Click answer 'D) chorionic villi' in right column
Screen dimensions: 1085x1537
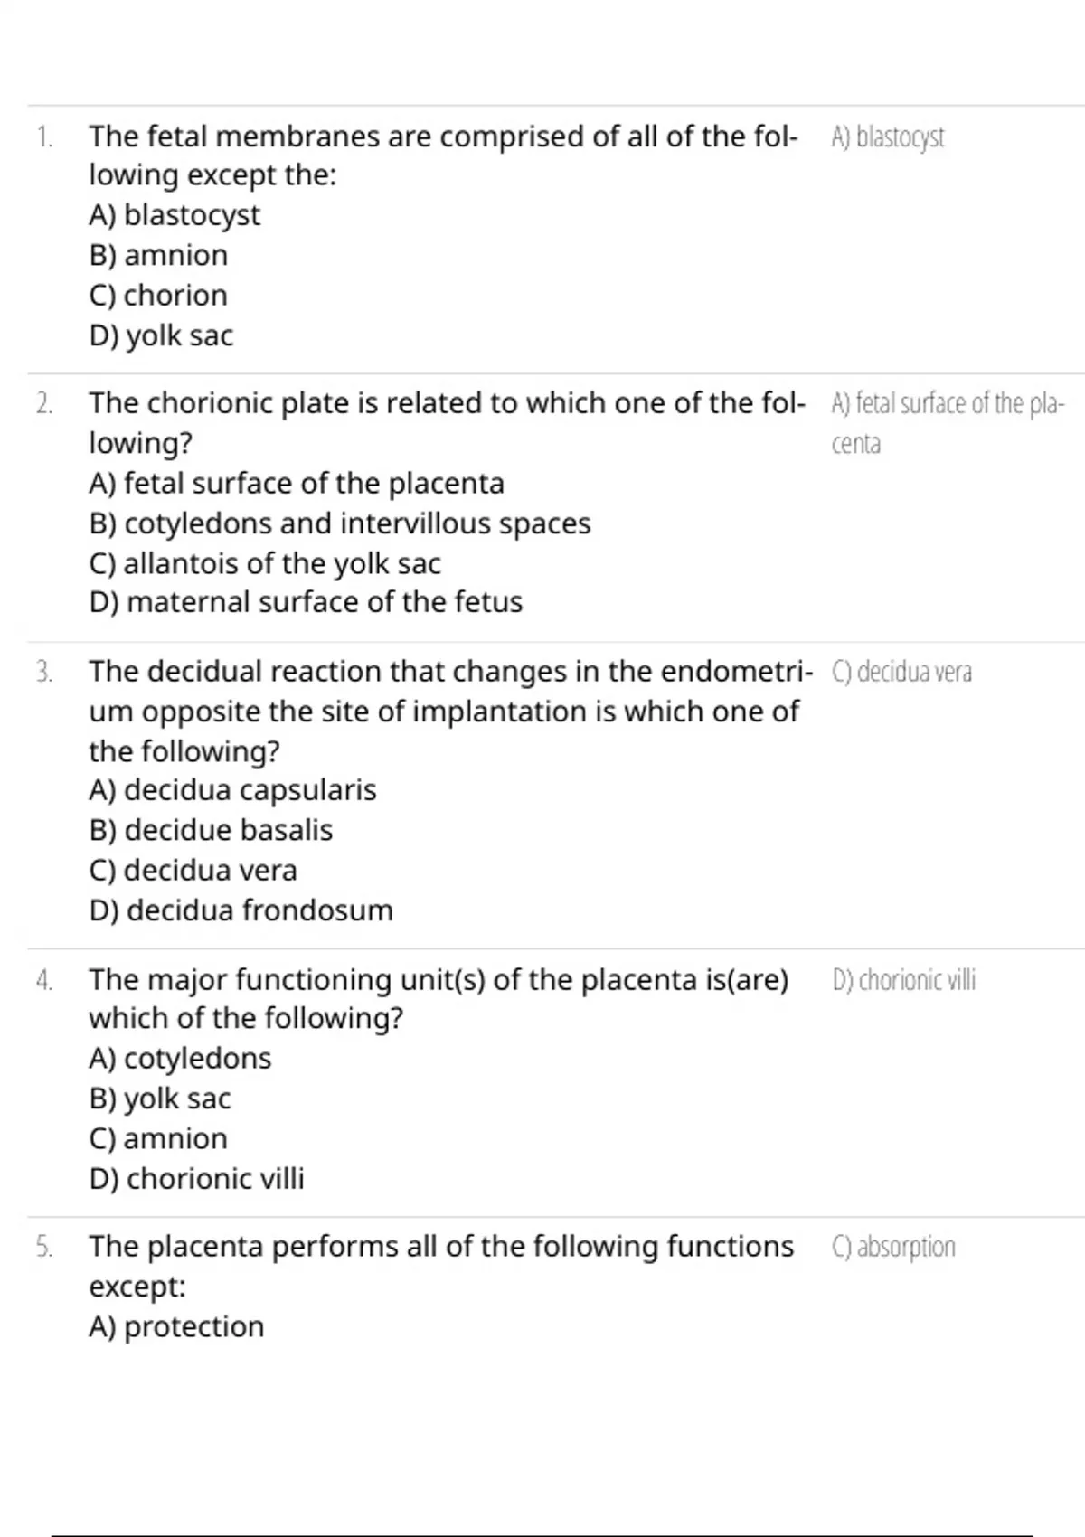[x=904, y=980]
